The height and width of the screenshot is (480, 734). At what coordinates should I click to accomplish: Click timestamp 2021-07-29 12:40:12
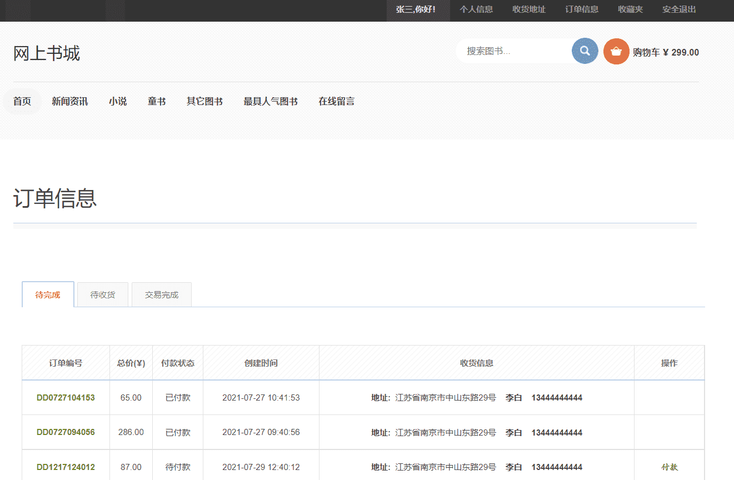(261, 467)
